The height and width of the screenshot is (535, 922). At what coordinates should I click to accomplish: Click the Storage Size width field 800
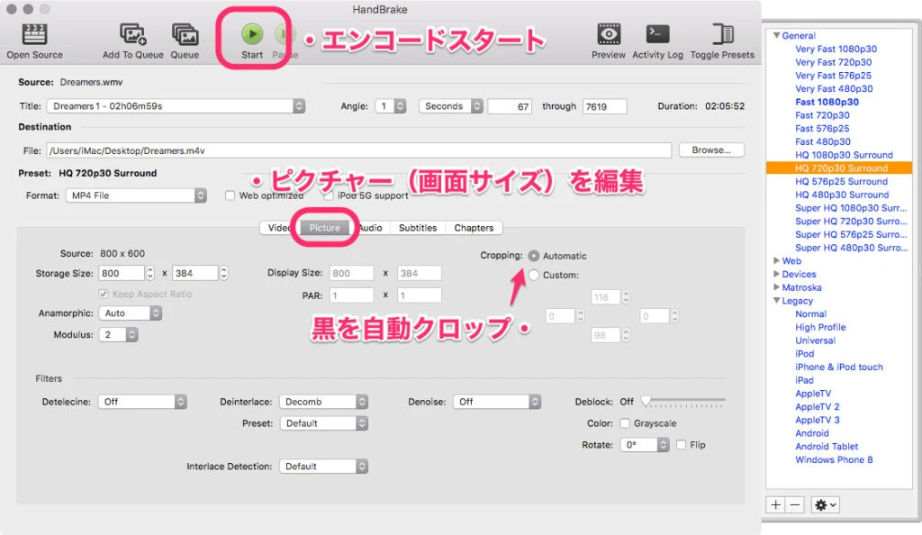[x=121, y=273]
